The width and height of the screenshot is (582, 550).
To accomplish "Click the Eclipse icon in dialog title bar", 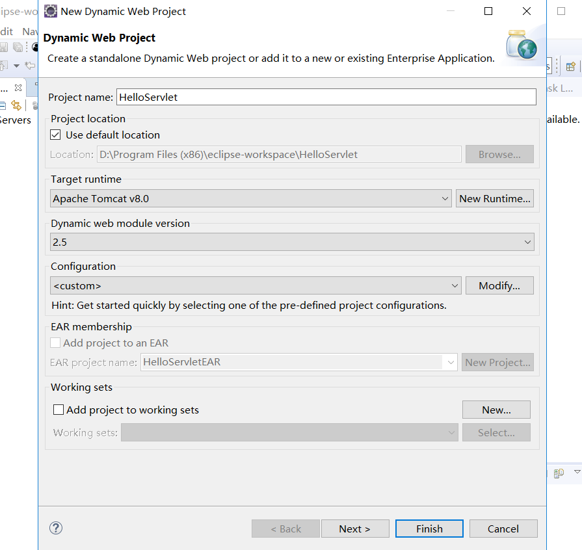I will coord(51,11).
